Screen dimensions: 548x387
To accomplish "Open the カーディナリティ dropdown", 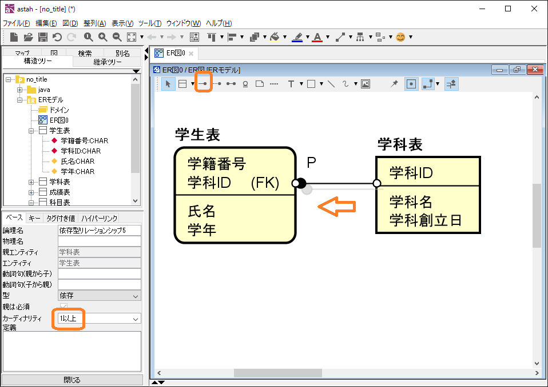I will click(x=136, y=319).
